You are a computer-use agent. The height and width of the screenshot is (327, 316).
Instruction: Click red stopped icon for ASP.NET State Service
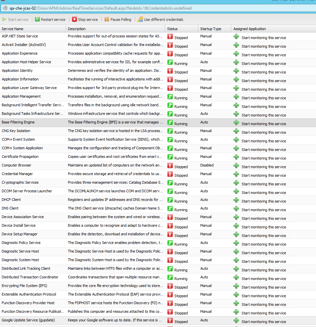[x=170, y=36]
